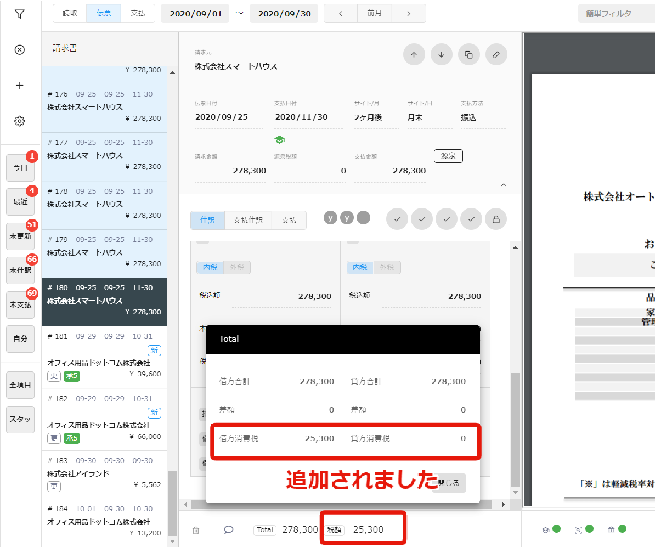Open the 伝票日付 2020/09/25 field
Viewport: 655px width, 547px height.
[229, 117]
